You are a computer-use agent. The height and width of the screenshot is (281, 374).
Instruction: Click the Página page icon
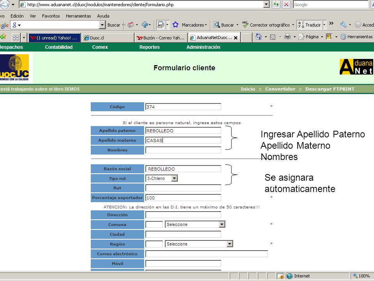coord(302,37)
